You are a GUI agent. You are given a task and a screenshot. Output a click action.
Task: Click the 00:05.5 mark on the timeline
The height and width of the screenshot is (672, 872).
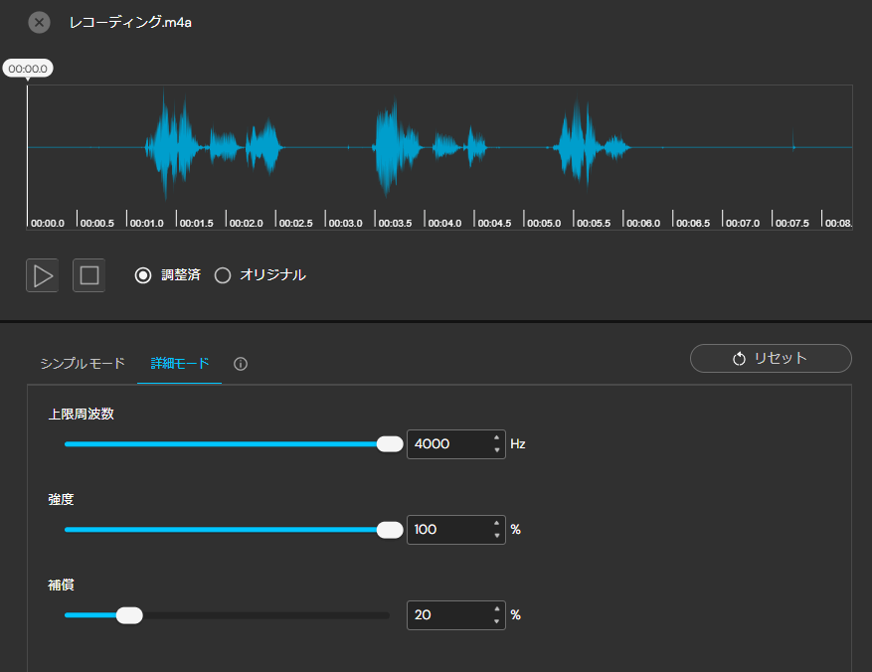coord(594,224)
